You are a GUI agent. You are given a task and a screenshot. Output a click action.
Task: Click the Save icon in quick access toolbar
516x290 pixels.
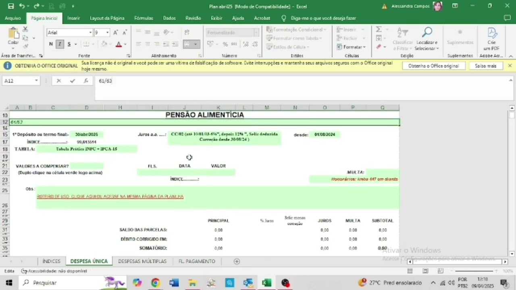pyautogui.click(x=11, y=6)
